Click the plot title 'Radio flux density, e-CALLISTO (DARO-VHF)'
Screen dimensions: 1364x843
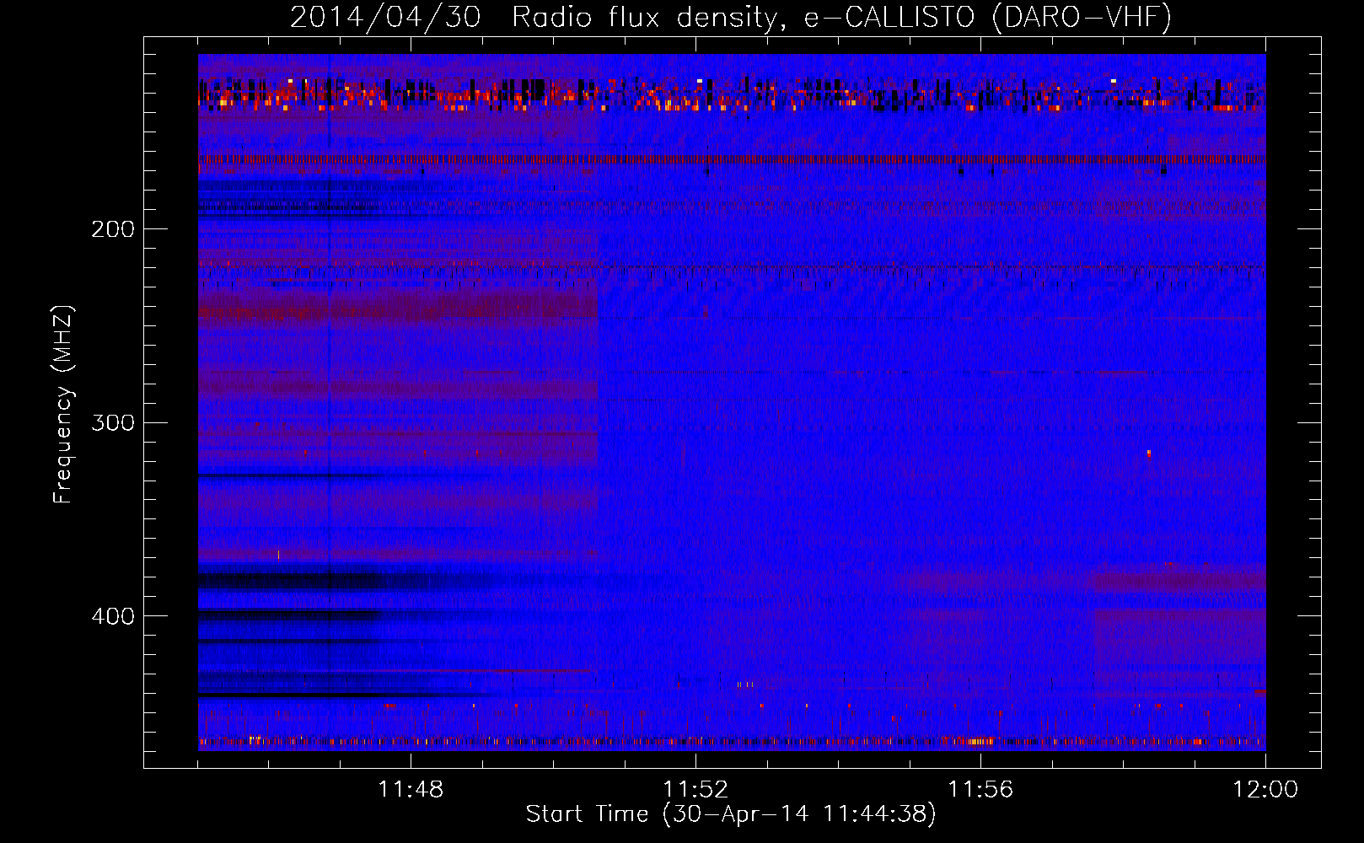841,17
